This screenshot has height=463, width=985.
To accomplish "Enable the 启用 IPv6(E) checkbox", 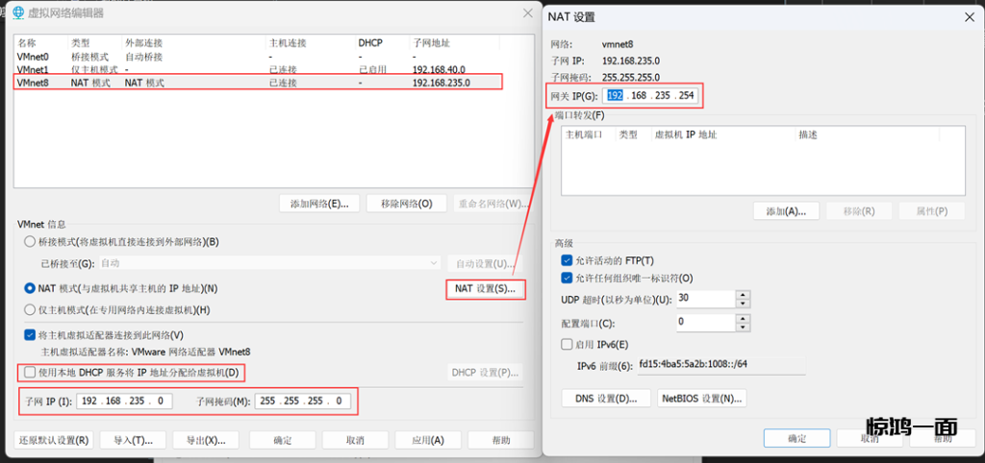I will [567, 344].
